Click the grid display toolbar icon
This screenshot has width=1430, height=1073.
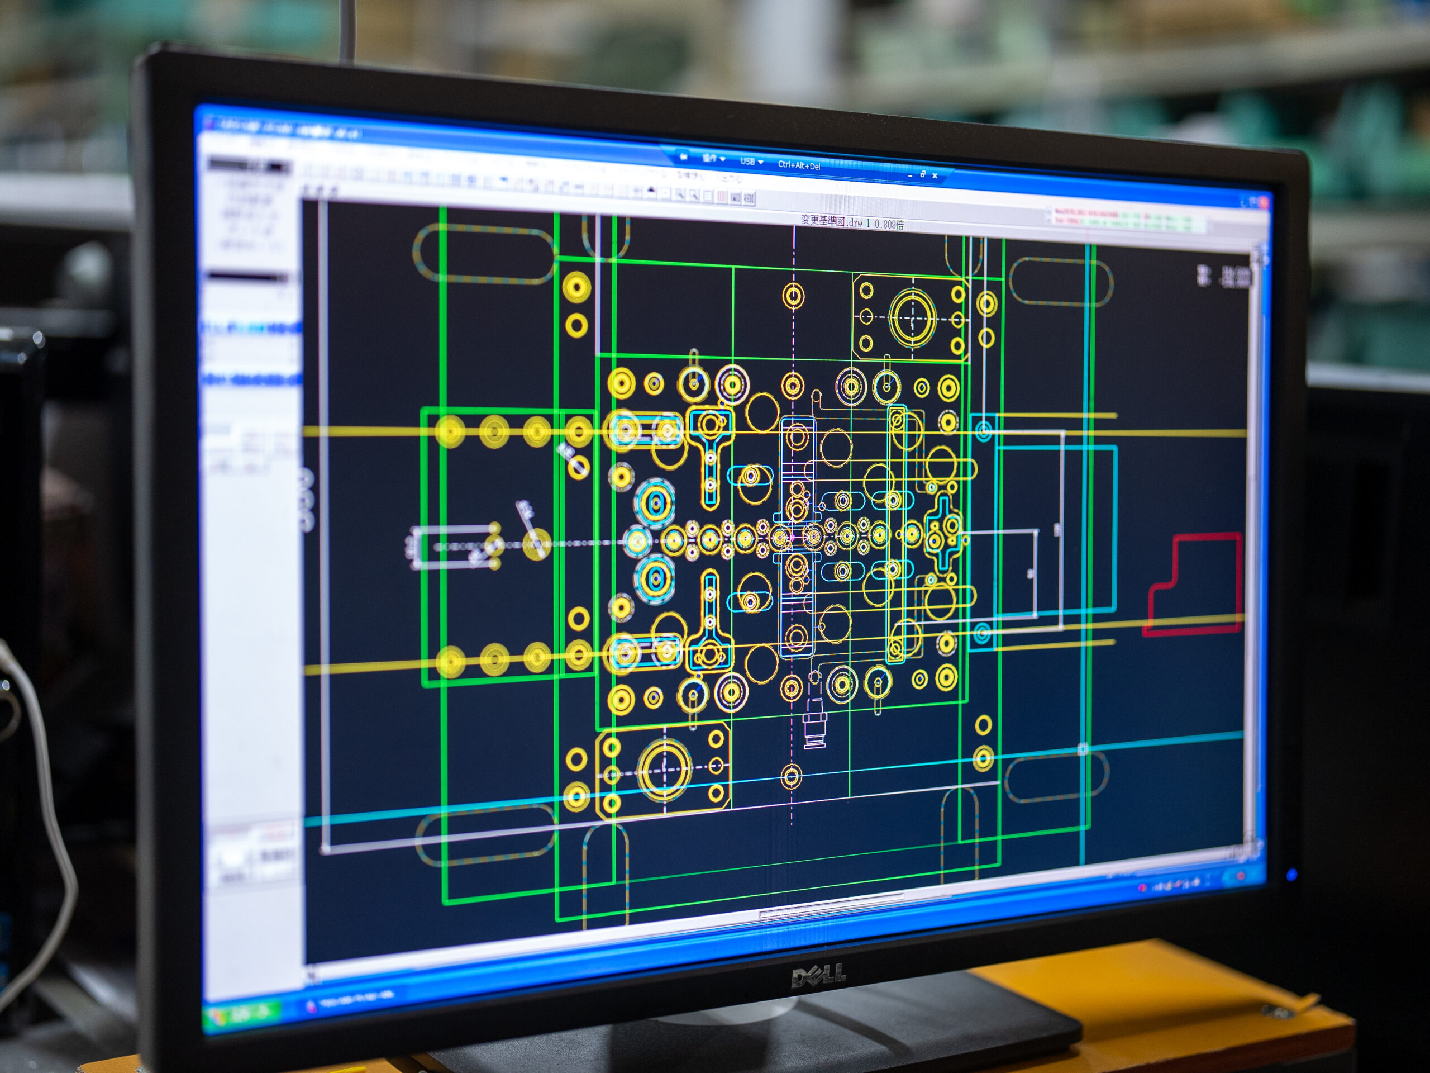[x=708, y=197]
